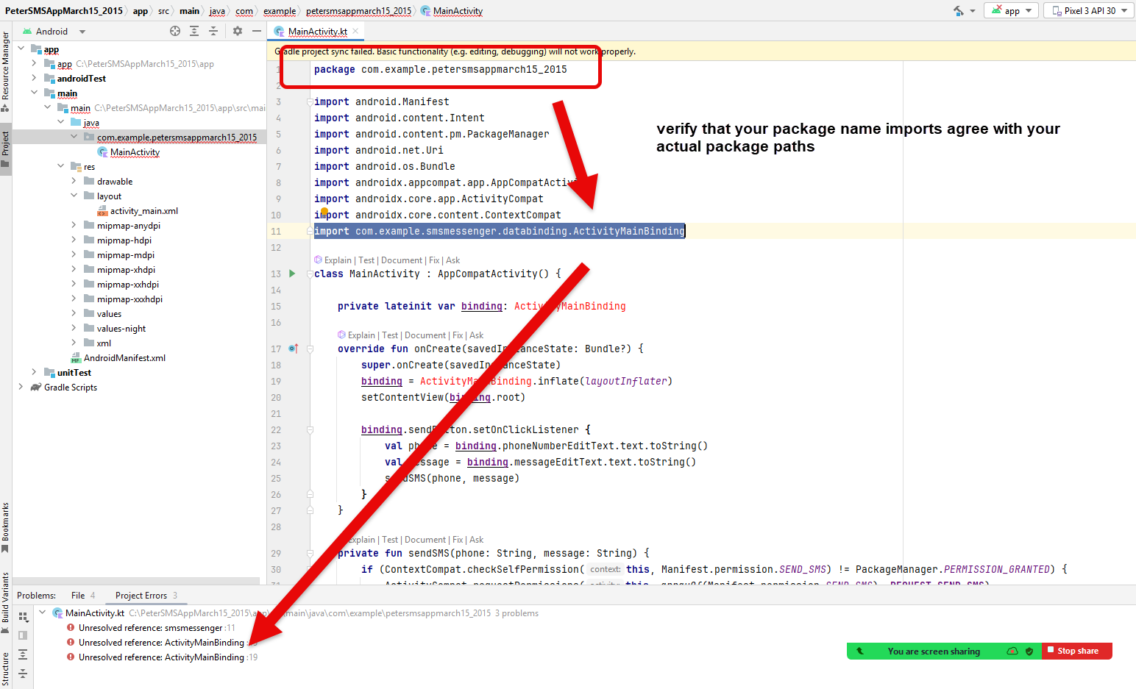Collapse the top-level app module node
Screen dimensions: 1136x689
[x=21, y=49]
